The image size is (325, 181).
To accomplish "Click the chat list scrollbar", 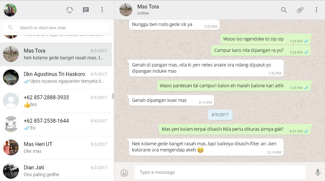I will (x=113, y=96).
